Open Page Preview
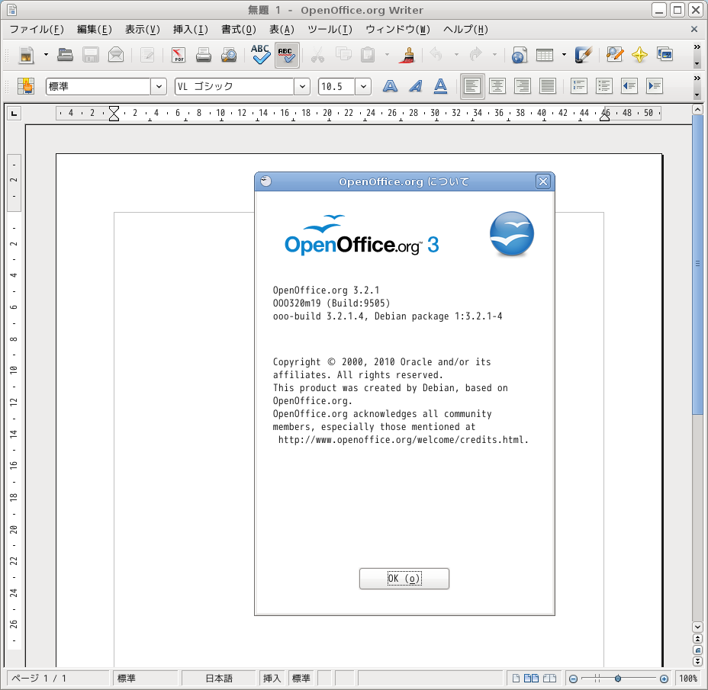 coord(229,55)
